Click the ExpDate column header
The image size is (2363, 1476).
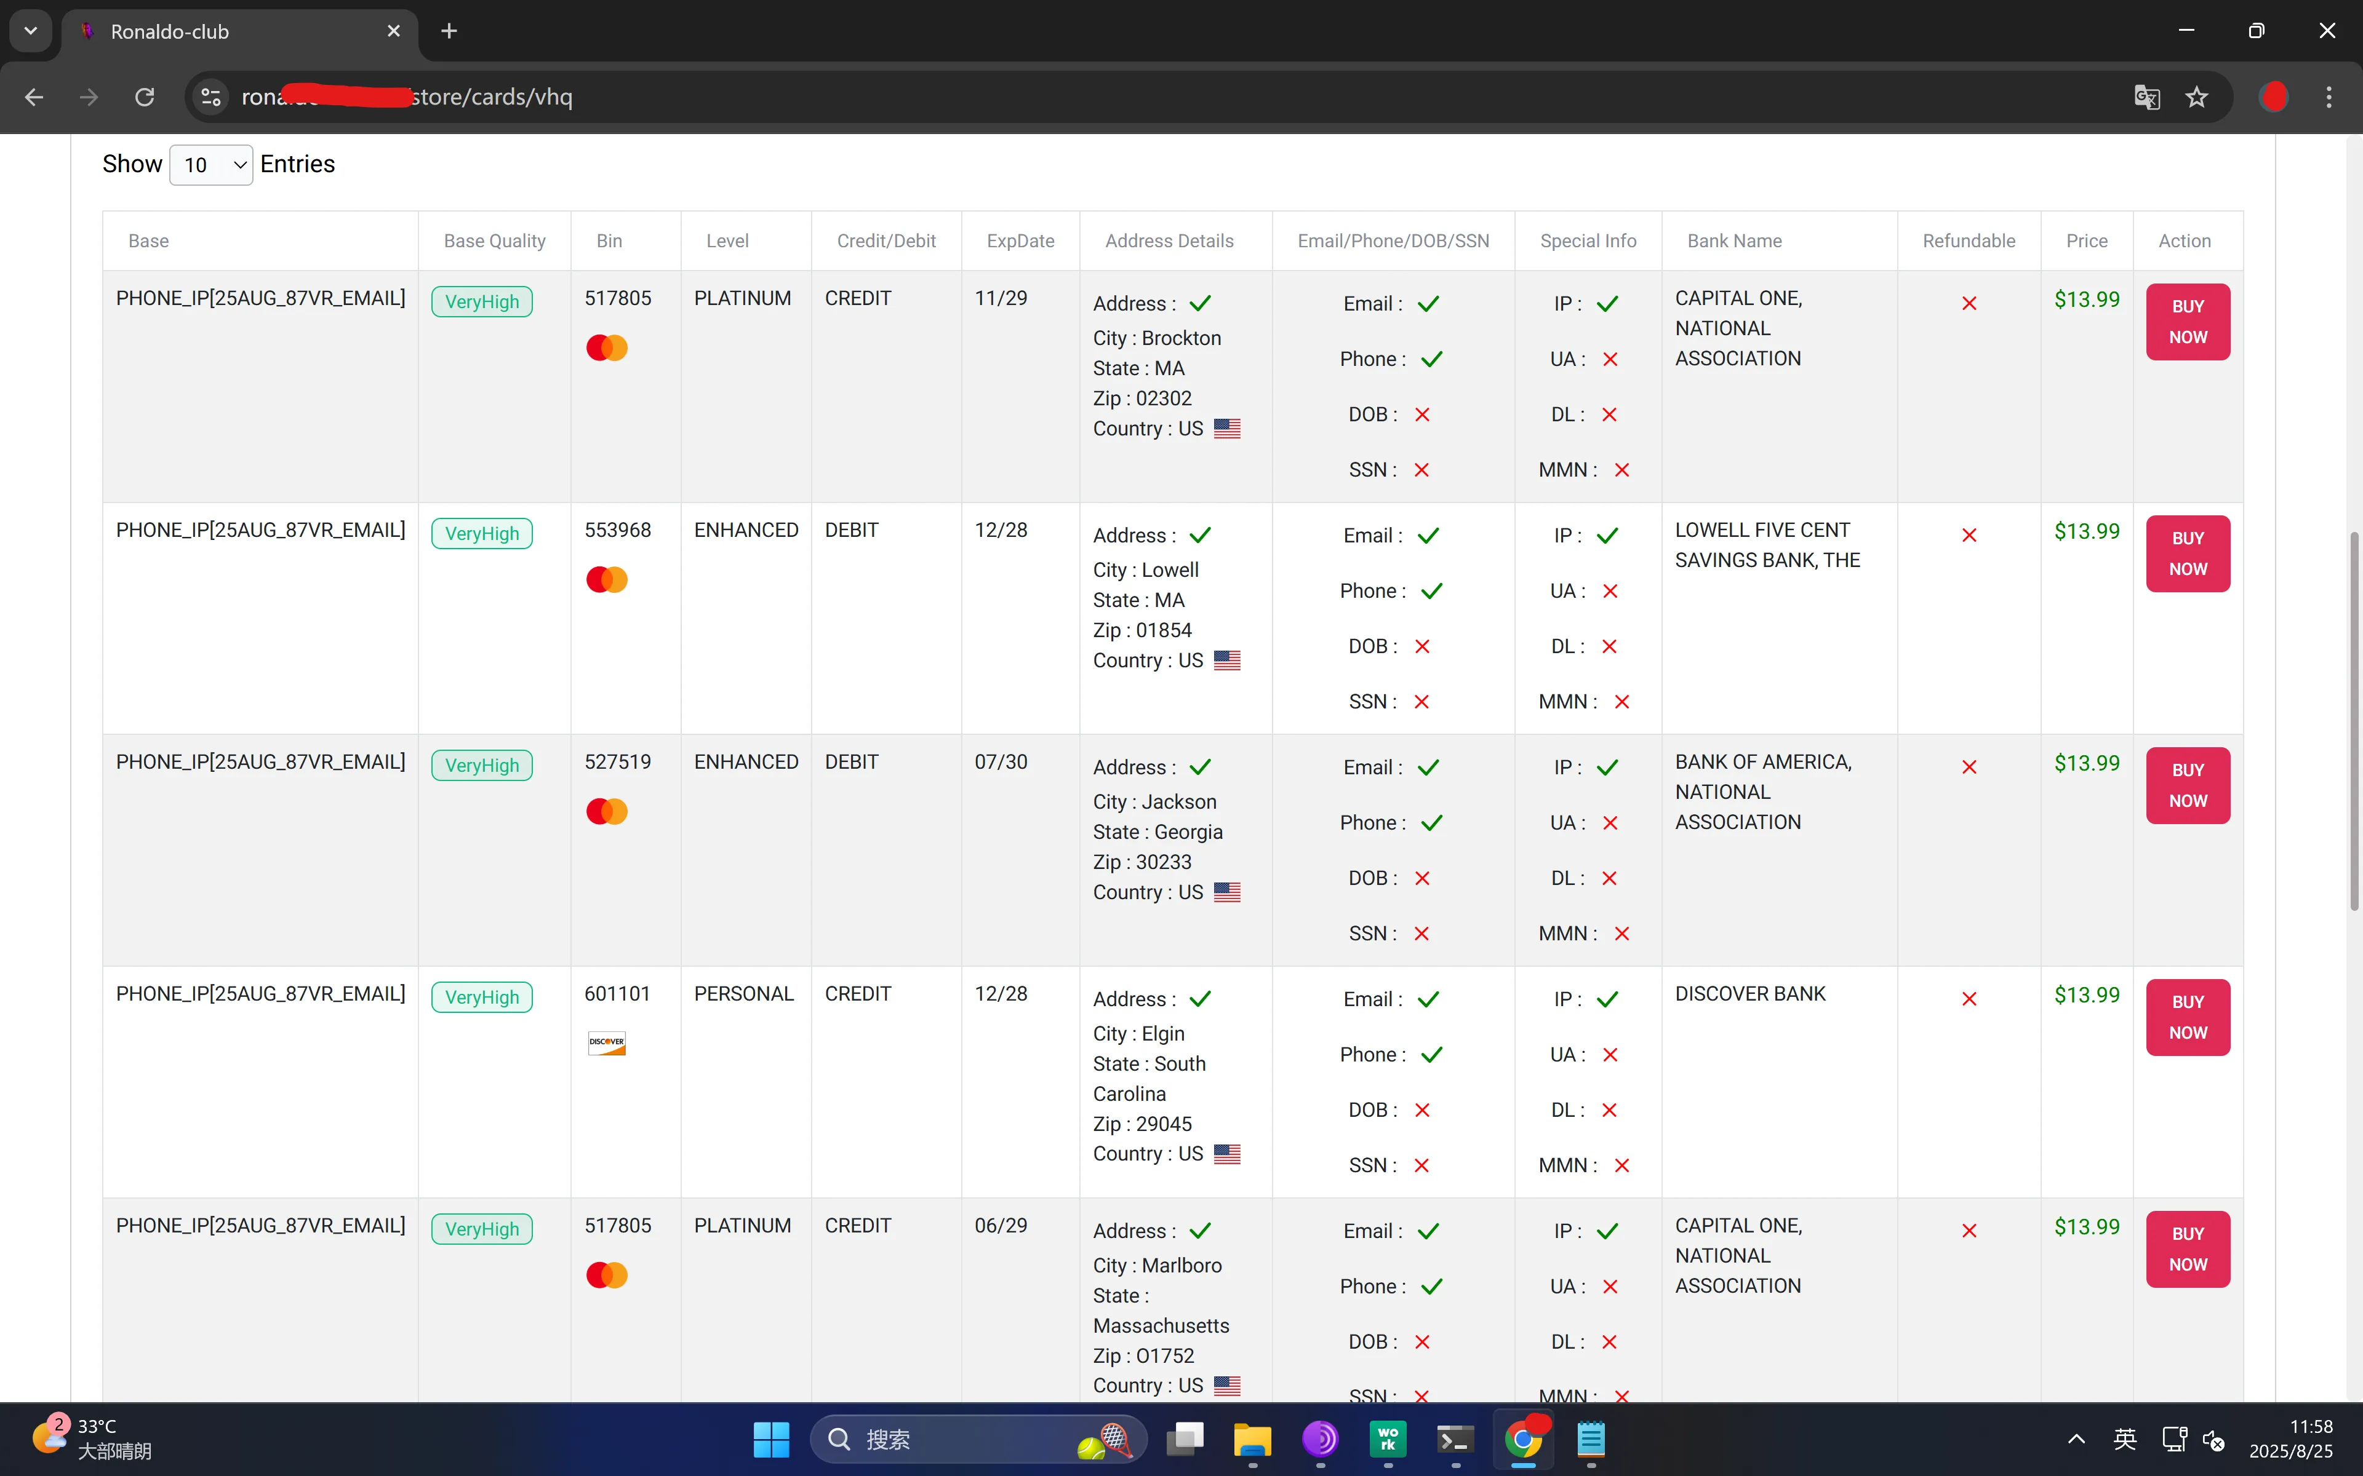click(x=1020, y=240)
